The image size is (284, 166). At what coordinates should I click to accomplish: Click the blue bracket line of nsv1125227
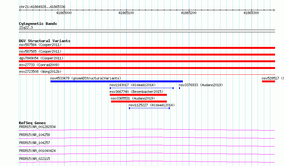click(149, 108)
